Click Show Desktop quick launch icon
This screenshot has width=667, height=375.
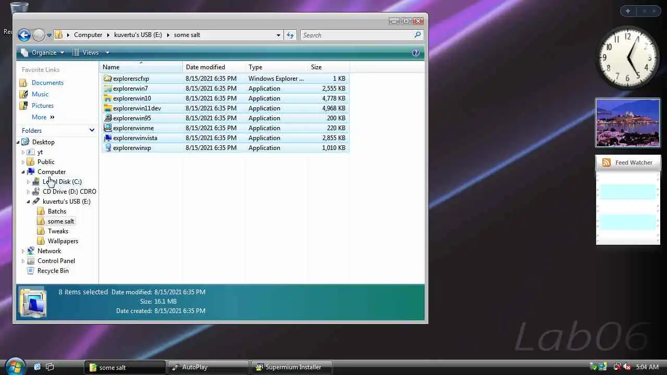[38, 367]
